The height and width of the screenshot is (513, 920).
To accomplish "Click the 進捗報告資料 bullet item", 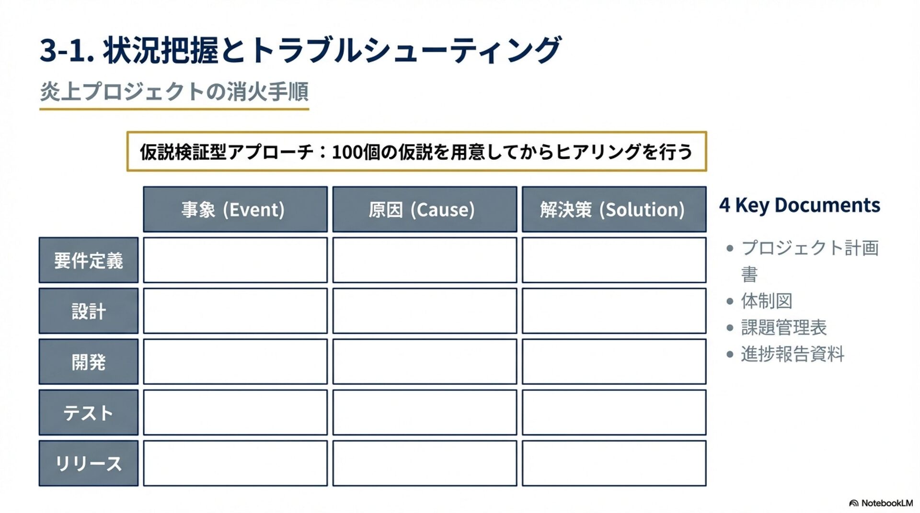I will [792, 354].
